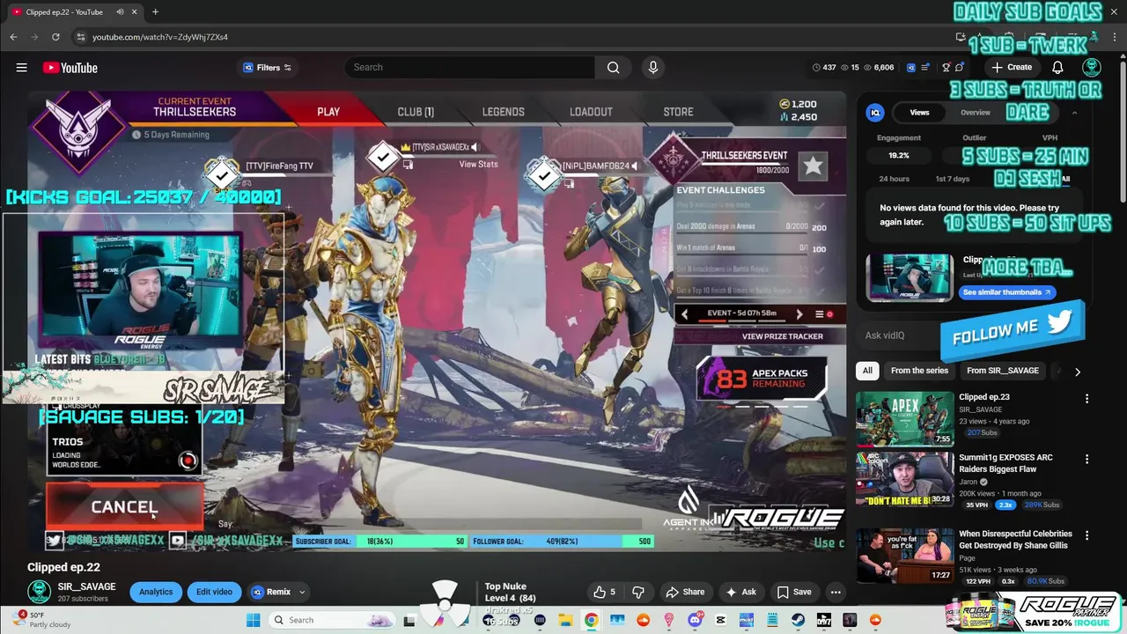
Task: View site information icon in address bar
Action: pyautogui.click(x=80, y=37)
